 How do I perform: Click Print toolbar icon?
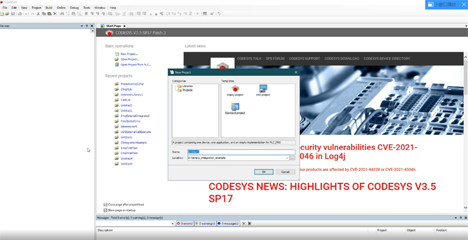pyautogui.click(x=20, y=13)
